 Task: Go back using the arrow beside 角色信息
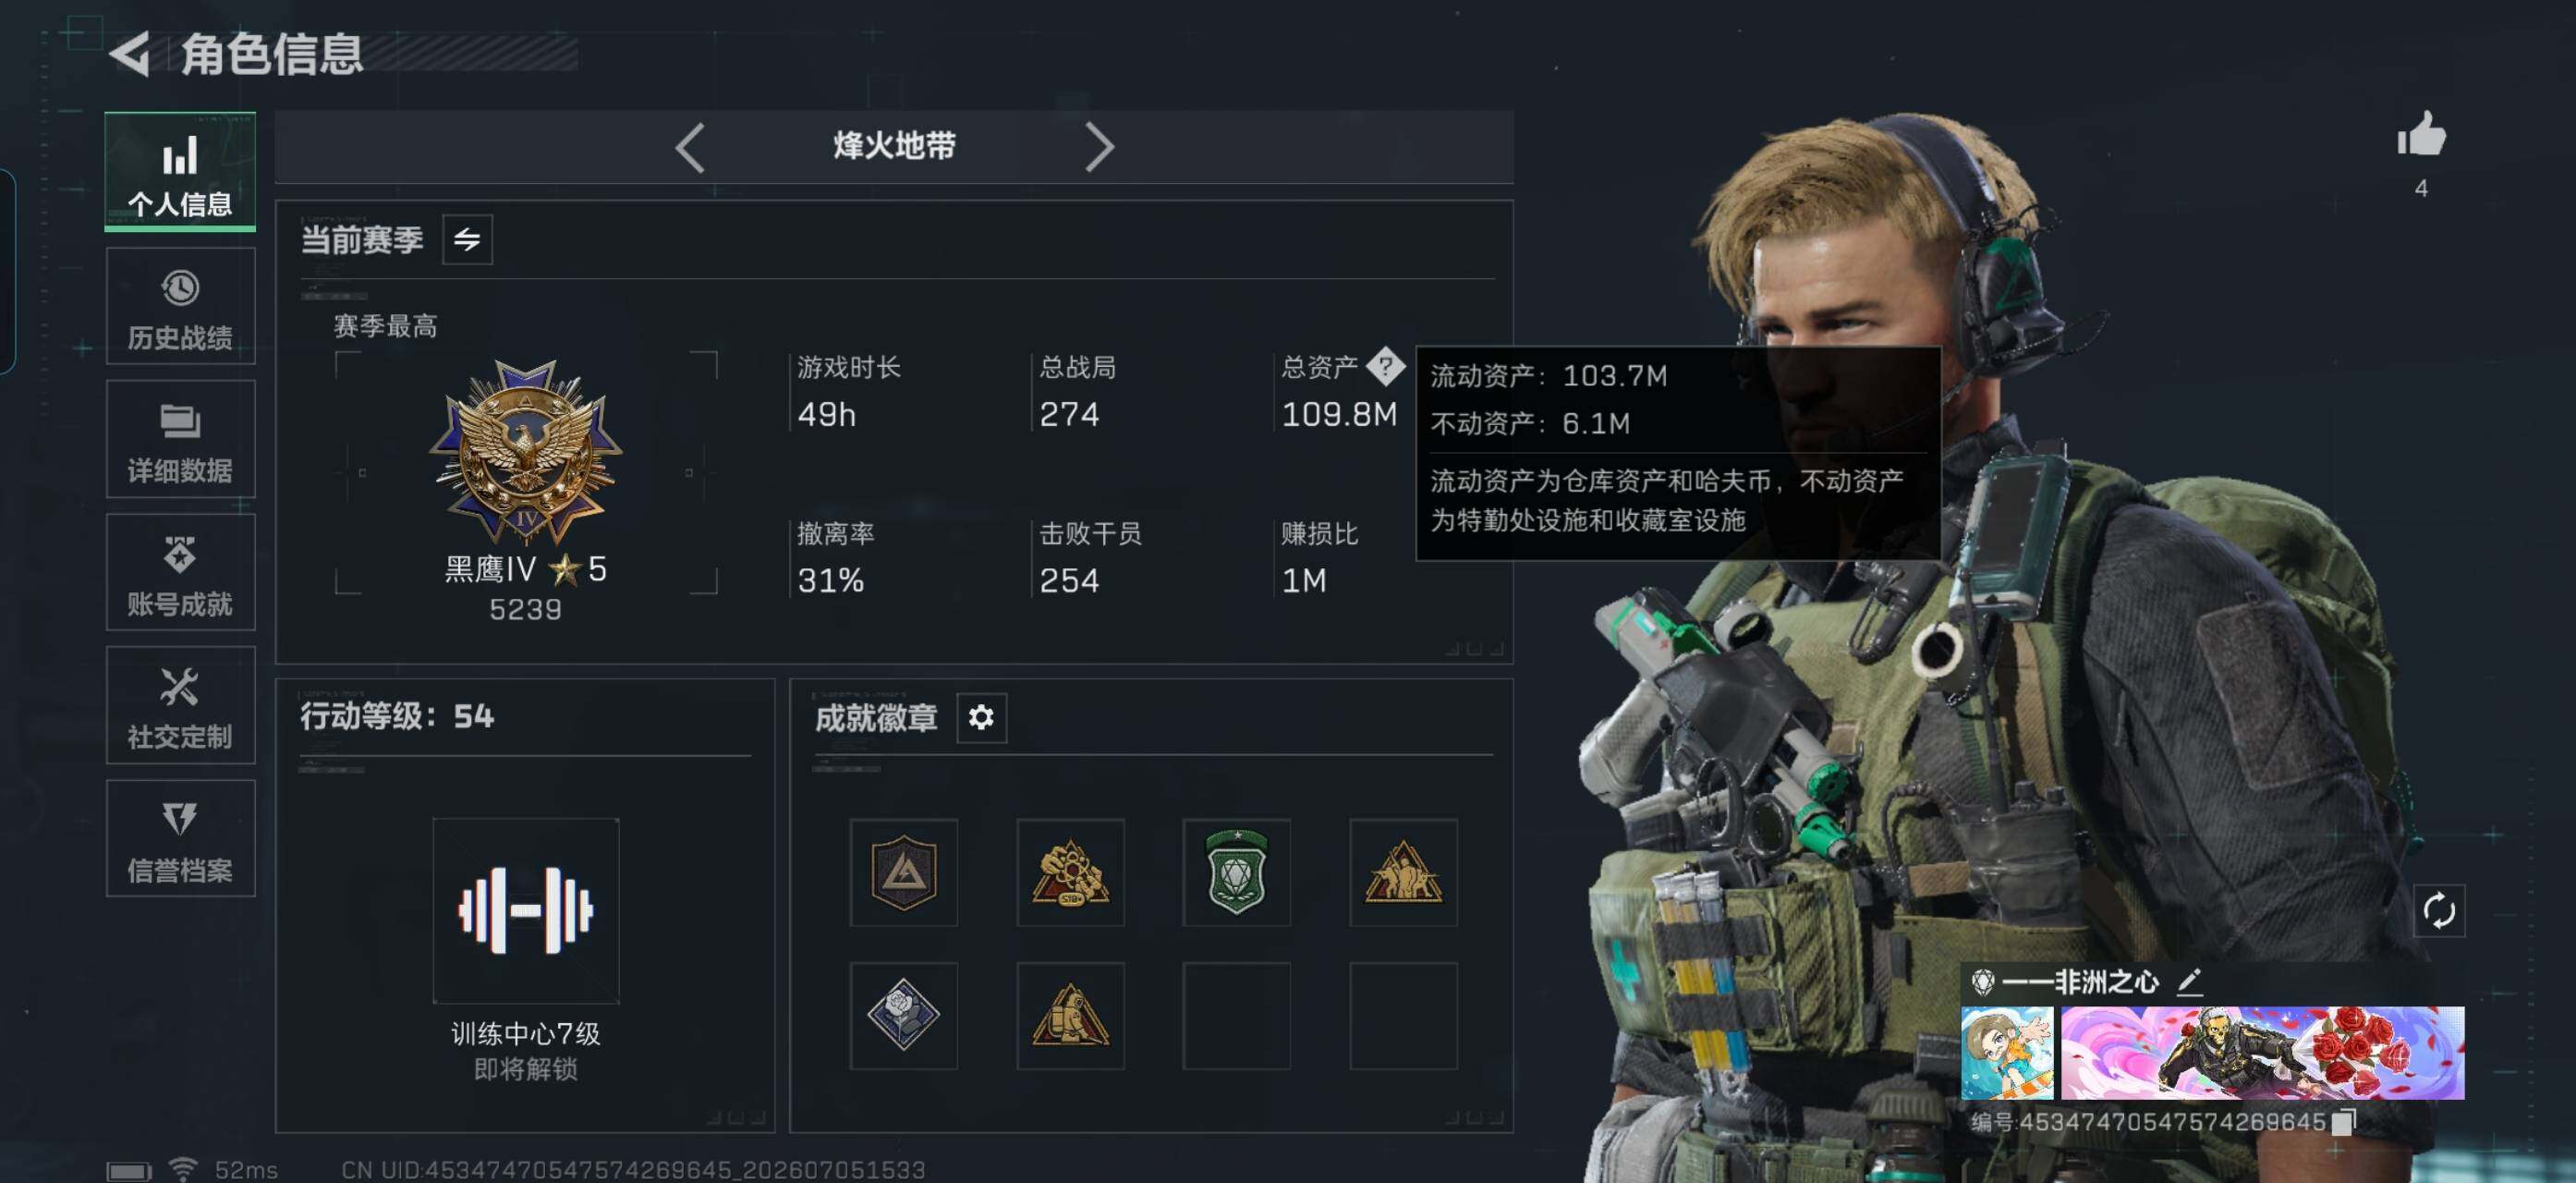point(130,53)
